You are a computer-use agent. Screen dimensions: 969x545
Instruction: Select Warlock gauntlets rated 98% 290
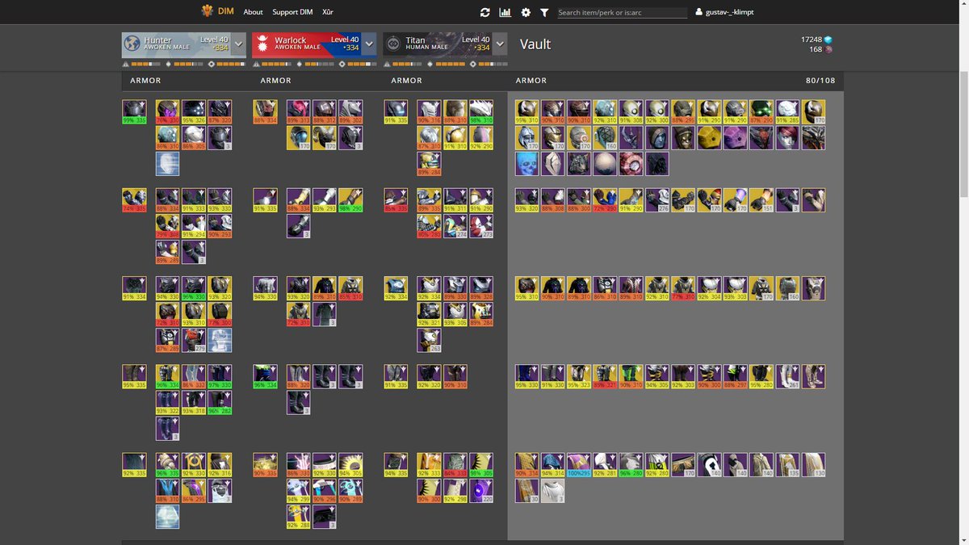click(350, 200)
